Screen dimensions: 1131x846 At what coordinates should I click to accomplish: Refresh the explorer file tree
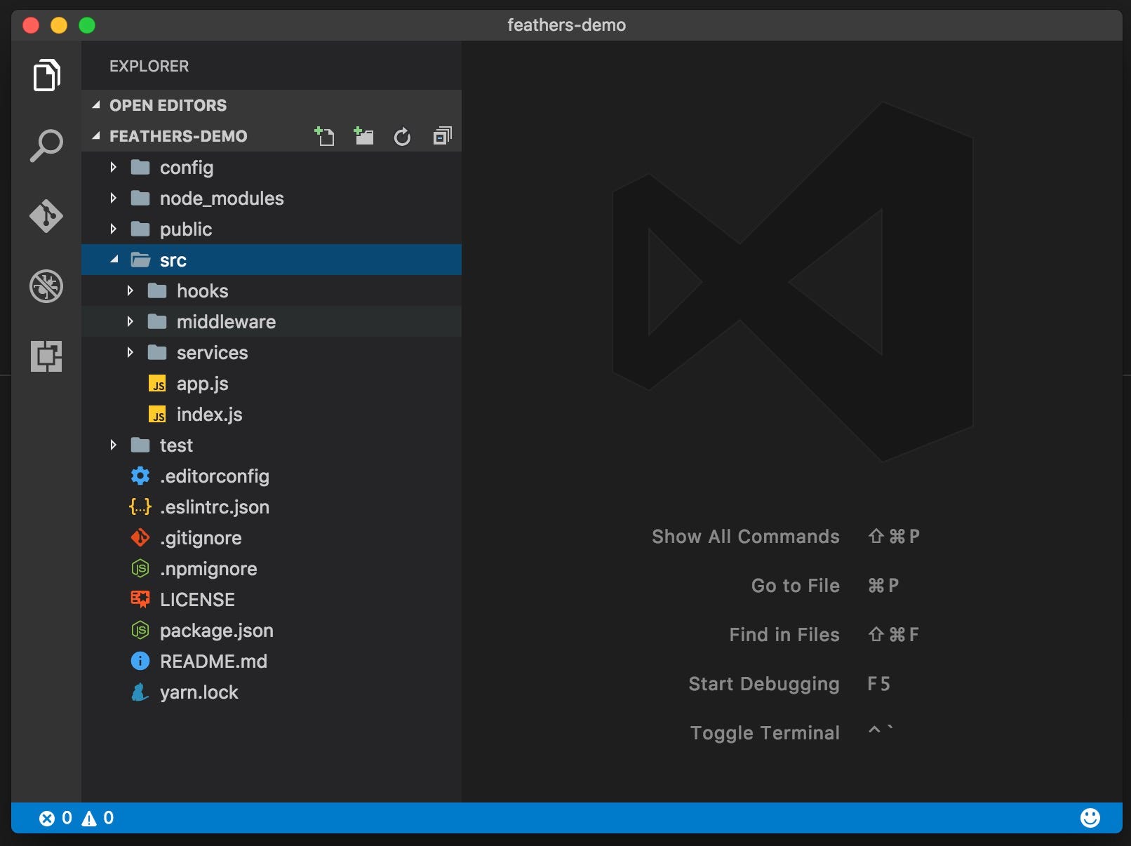pos(402,136)
